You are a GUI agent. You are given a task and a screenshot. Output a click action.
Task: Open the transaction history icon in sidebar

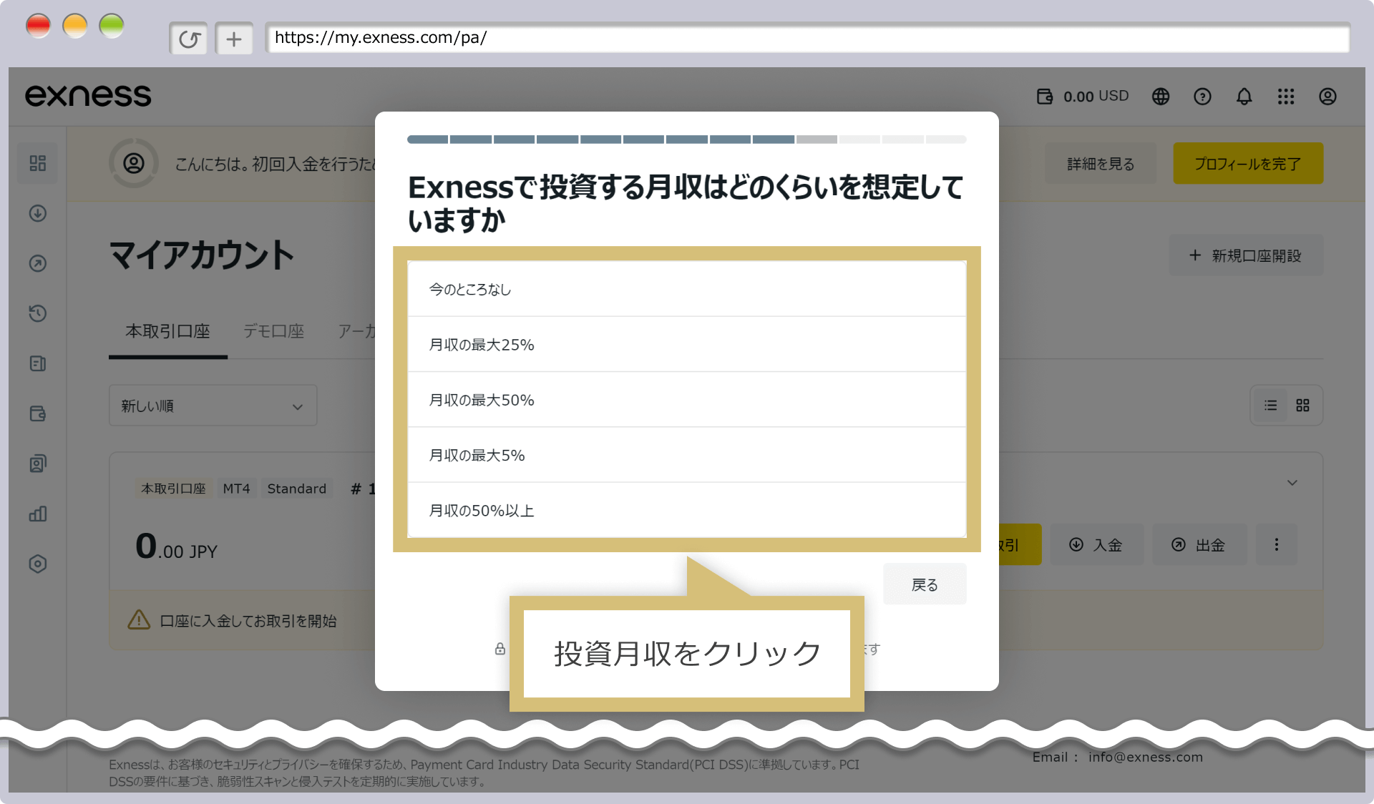tap(38, 313)
